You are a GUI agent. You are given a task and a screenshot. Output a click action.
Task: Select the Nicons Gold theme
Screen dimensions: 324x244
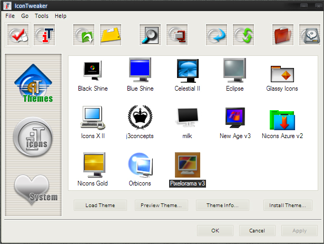coord(93,170)
